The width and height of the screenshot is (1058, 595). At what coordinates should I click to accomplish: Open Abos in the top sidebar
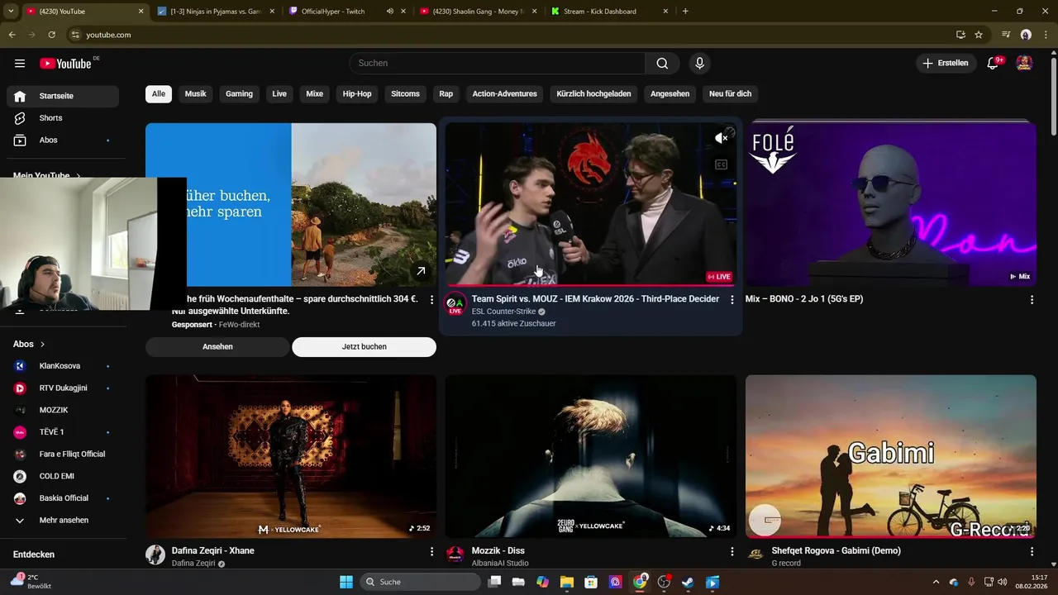coord(63,140)
